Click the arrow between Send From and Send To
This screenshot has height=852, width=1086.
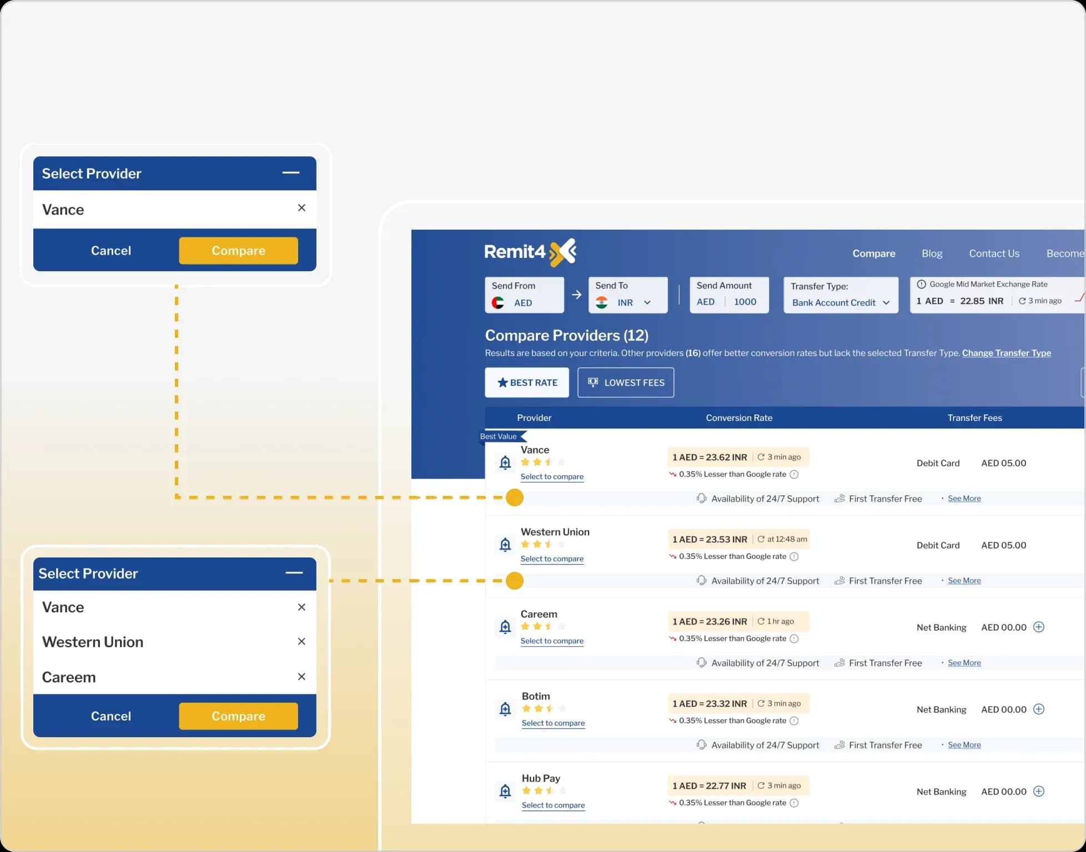576,295
